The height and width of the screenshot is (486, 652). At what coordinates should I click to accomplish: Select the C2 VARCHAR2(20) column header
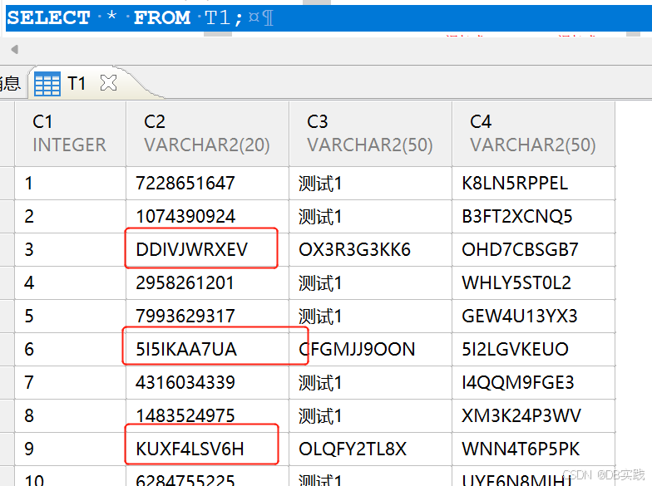coord(207,134)
